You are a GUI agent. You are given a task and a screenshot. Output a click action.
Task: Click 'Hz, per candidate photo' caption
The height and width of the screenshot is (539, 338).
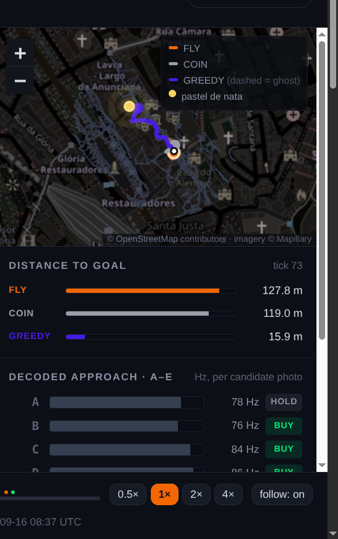[248, 377]
